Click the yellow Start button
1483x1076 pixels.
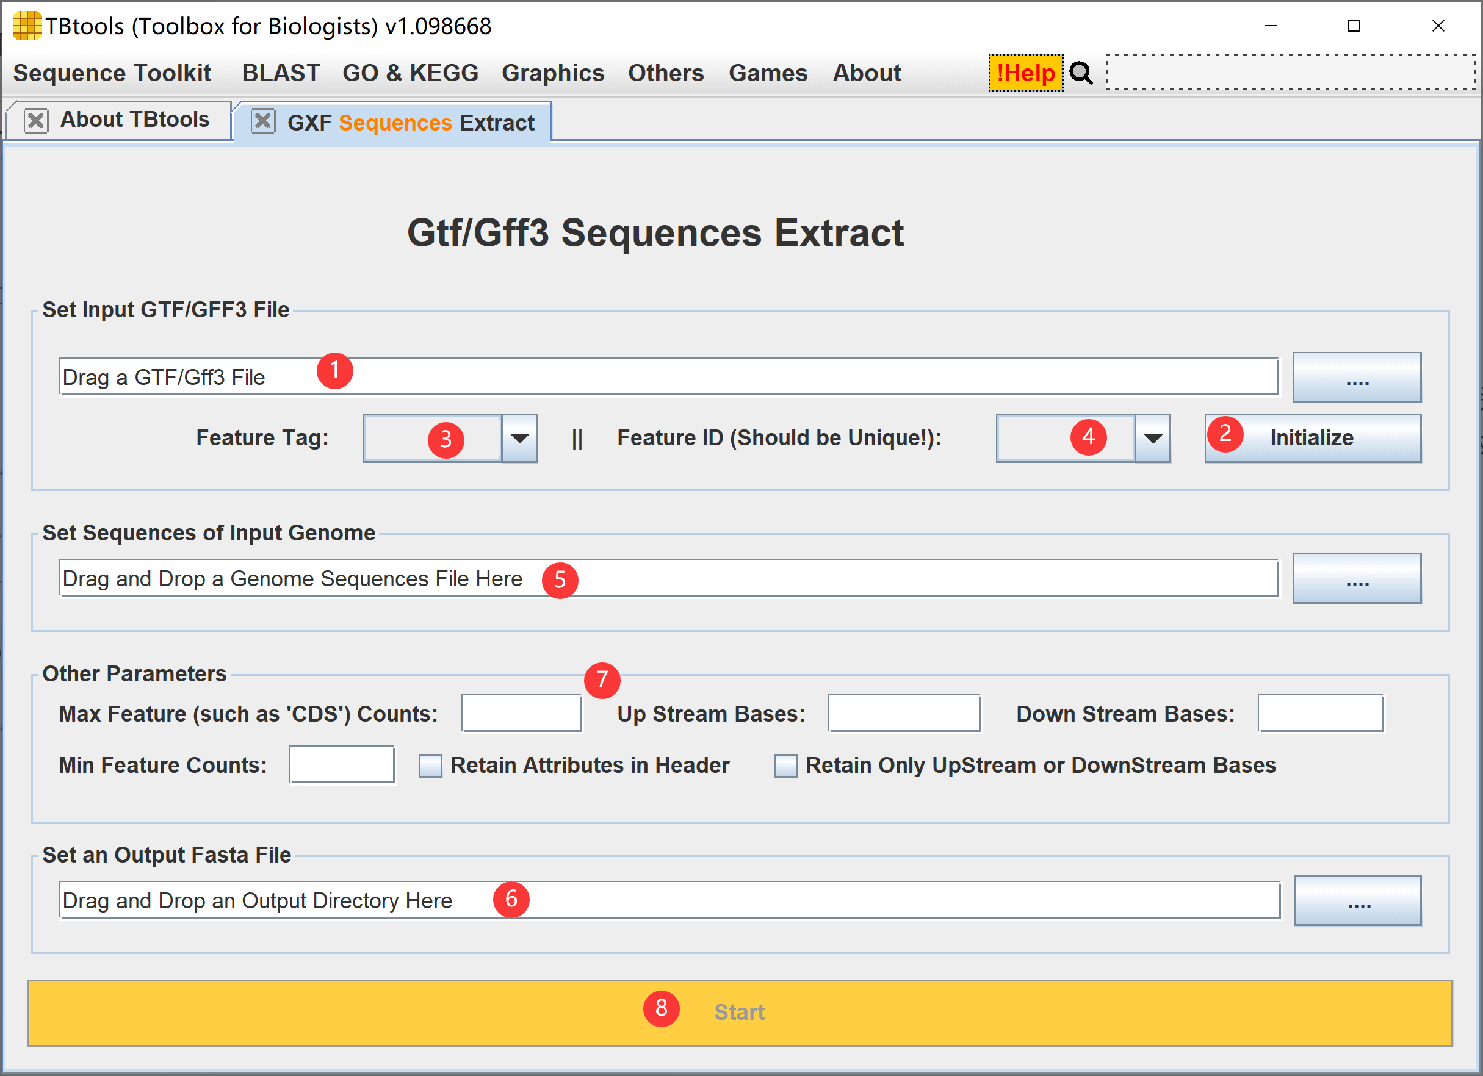[x=740, y=1013]
